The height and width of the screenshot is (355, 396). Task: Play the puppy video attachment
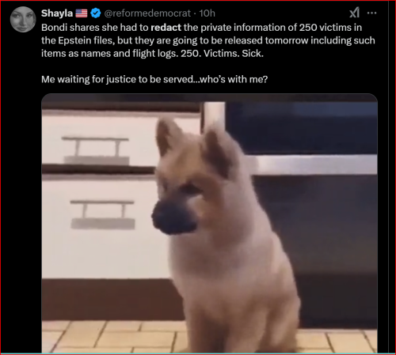click(209, 223)
